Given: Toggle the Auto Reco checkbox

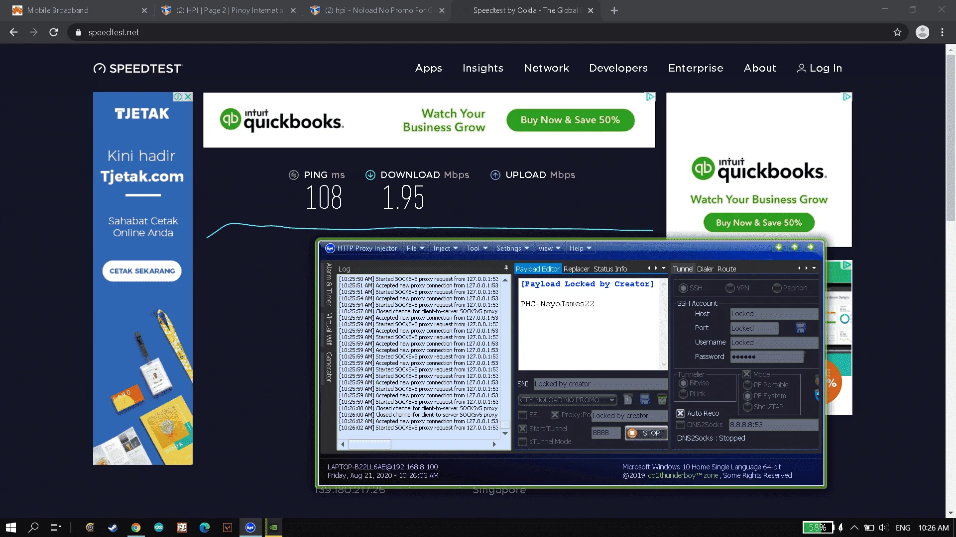Looking at the screenshot, I should click(680, 413).
